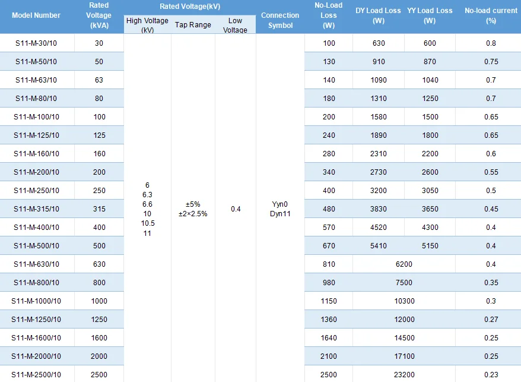Select model cell S11-M-1600/10
The height and width of the screenshot is (382, 521).
(36, 338)
